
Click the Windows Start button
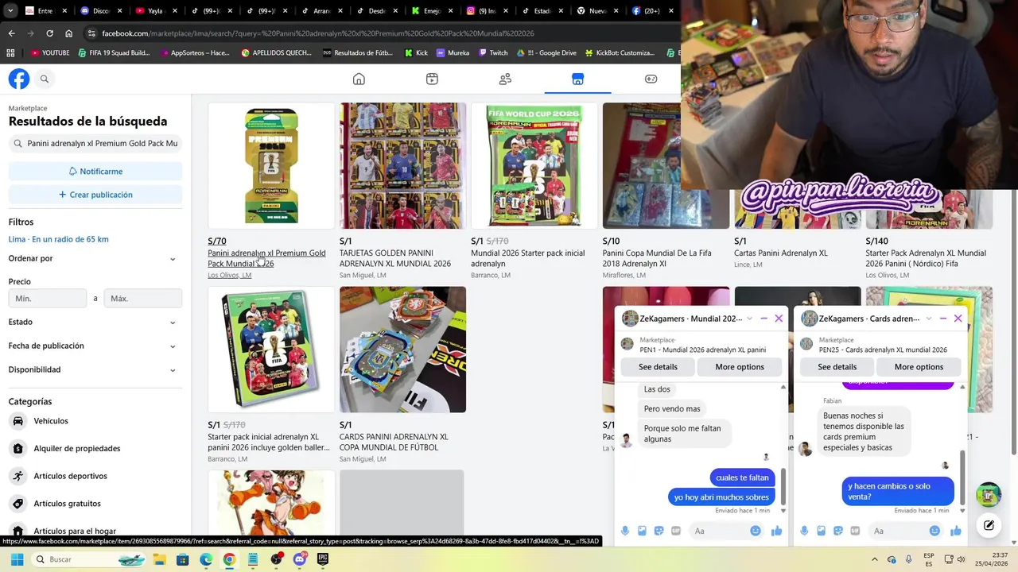pyautogui.click(x=17, y=559)
